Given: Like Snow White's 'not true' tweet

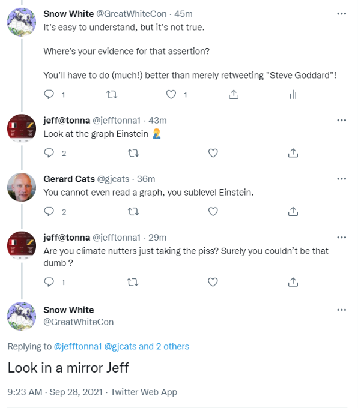Looking at the screenshot, I should point(171,94).
